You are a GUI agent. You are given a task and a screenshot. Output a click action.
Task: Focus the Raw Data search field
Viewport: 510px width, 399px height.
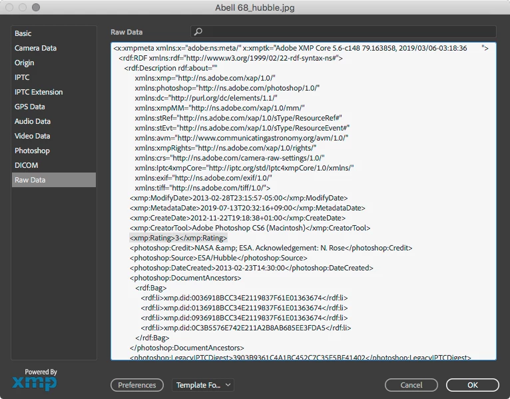(344, 31)
